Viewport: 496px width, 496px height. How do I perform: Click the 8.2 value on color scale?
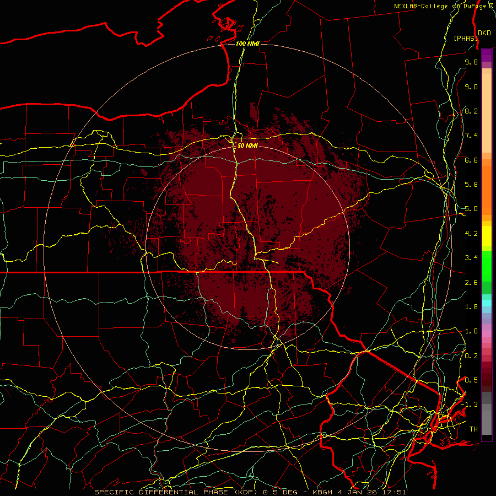pos(471,111)
